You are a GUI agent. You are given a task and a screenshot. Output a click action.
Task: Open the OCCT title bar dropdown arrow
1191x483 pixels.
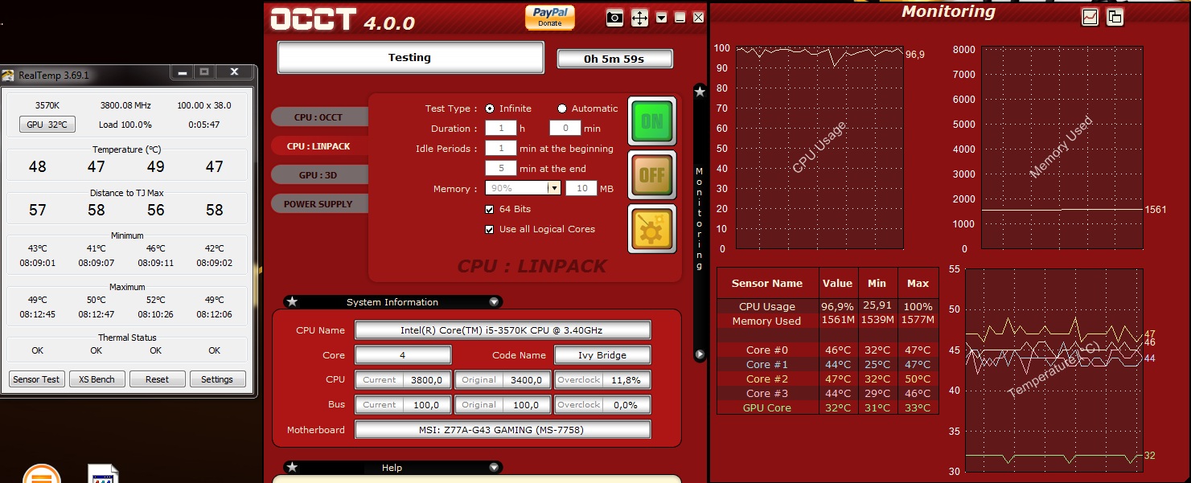click(662, 18)
